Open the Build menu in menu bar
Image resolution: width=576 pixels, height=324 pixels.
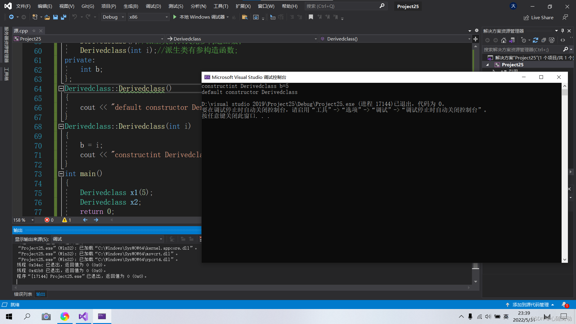point(130,6)
